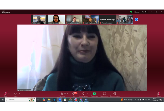
Task: Select Olha Rybak video thumbnail
Action: pyautogui.click(x=39, y=20)
